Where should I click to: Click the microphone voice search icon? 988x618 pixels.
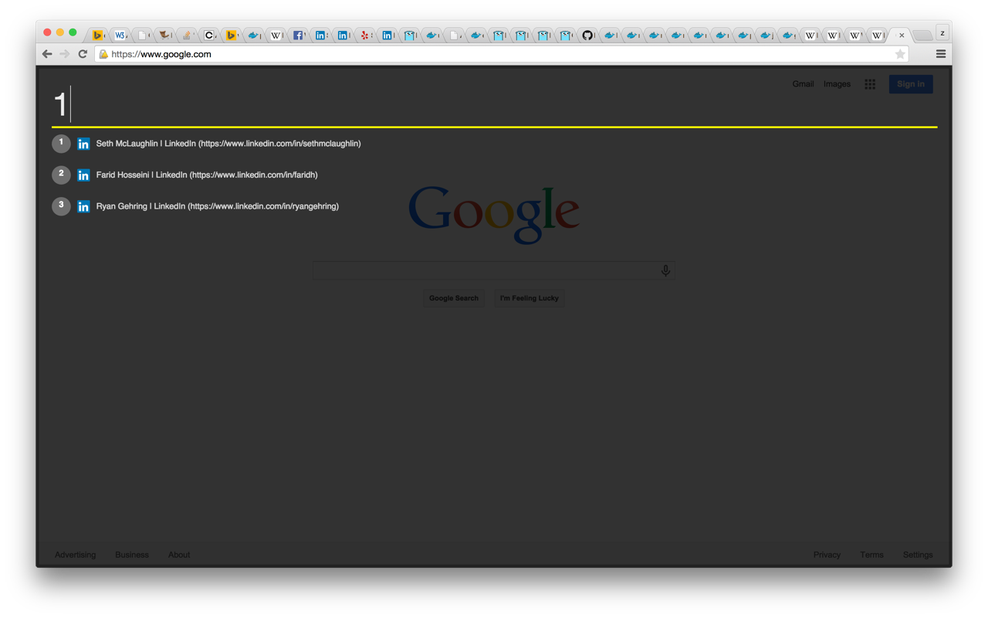(x=665, y=270)
